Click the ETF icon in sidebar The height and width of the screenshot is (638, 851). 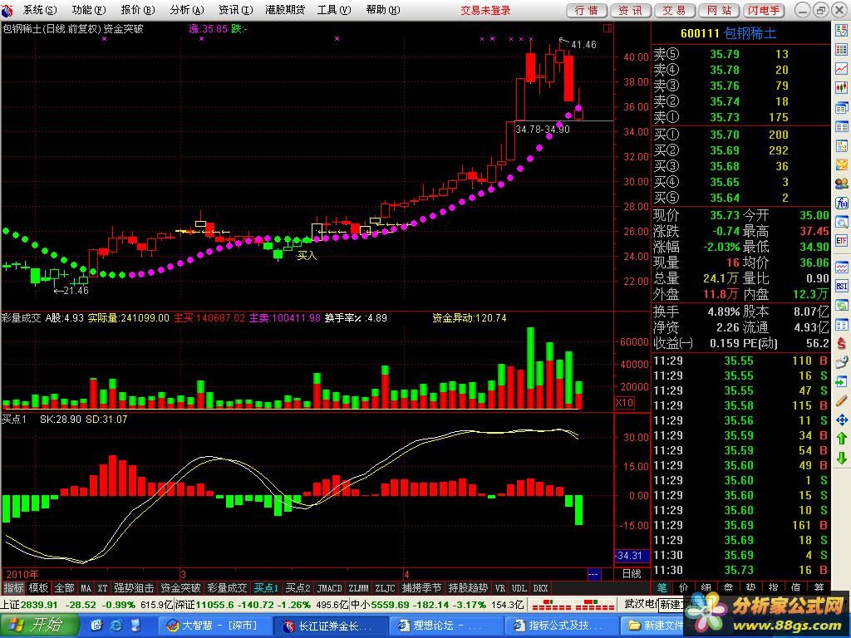click(841, 241)
